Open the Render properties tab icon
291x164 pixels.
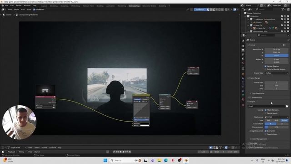(243, 46)
